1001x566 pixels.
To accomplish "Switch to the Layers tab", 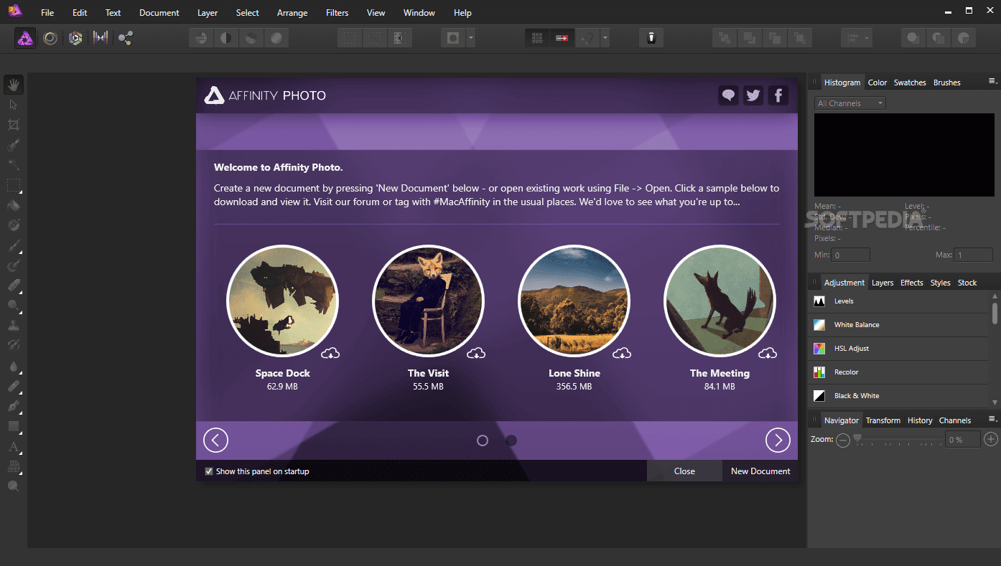I will coord(883,283).
